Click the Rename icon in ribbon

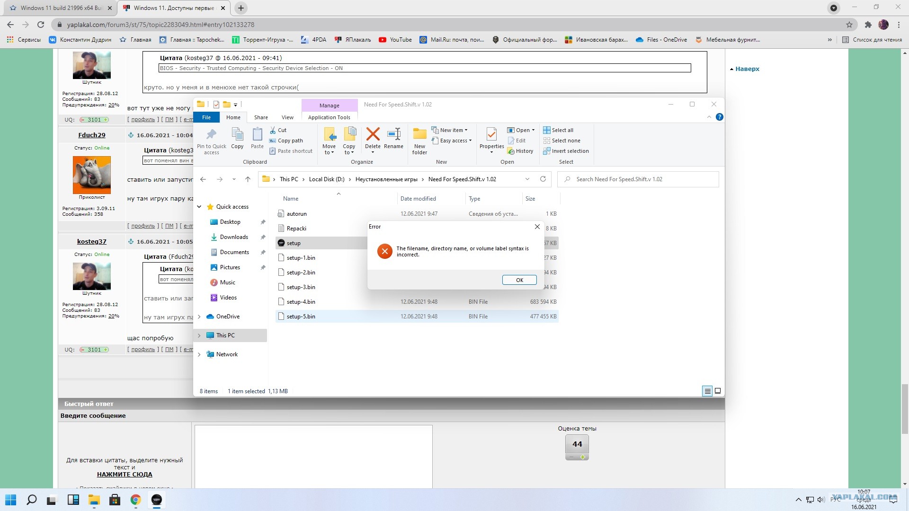click(393, 135)
